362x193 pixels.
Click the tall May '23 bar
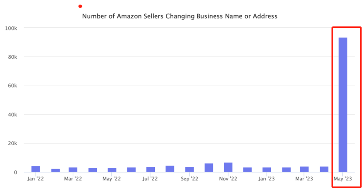[x=343, y=104]
